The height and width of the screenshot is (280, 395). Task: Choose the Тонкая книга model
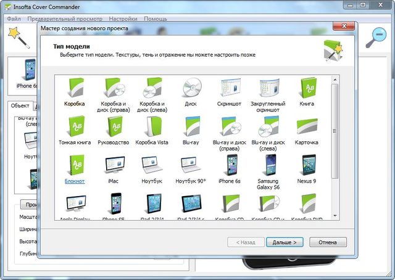(x=75, y=126)
